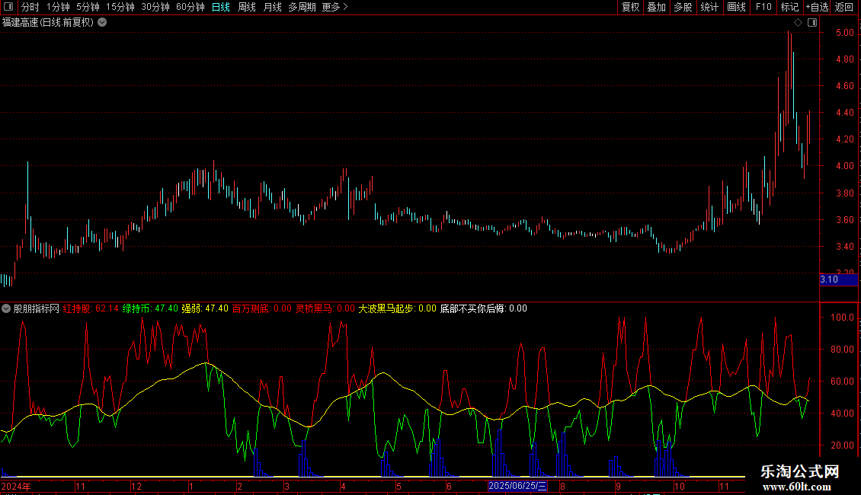Toggle the right panel icon near price axis
This screenshot has width=861, height=495.
point(812,23)
